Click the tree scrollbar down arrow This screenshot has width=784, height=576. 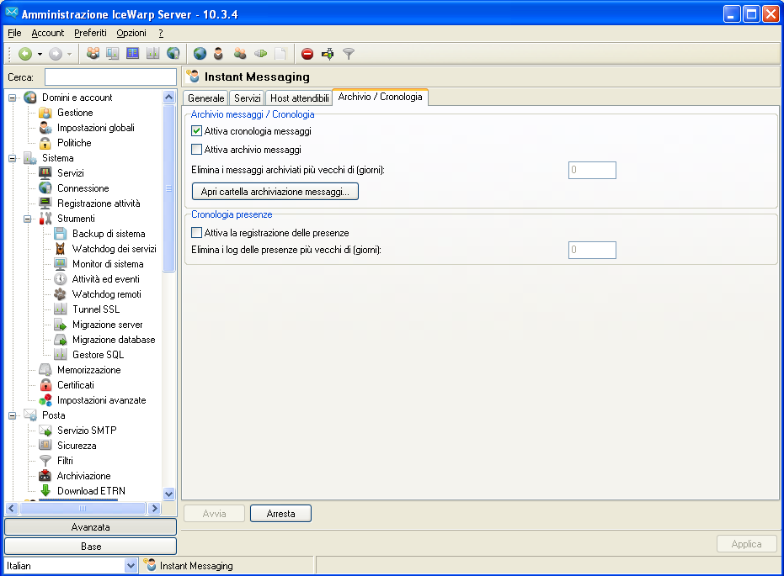[x=169, y=494]
